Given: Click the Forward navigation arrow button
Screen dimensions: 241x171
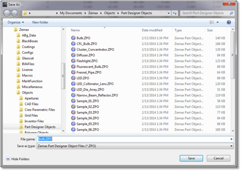Looking at the screenshot, I should tap(14, 13).
